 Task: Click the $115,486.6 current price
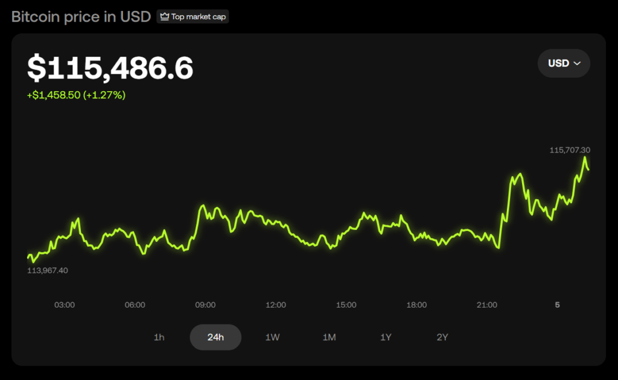(110, 68)
